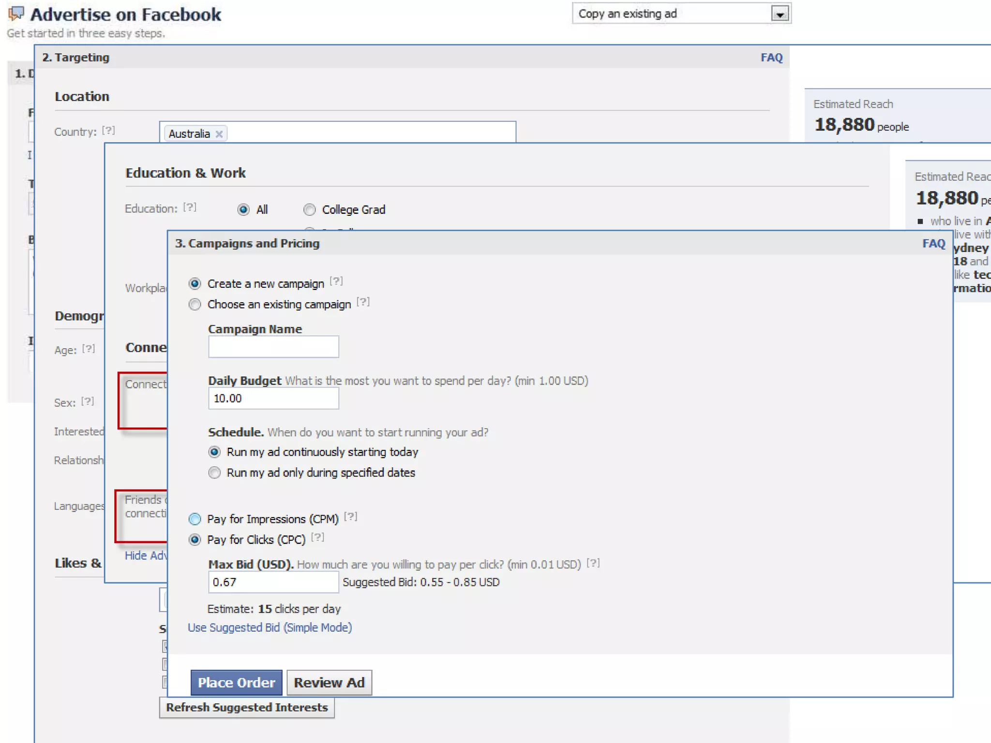The image size is (991, 743).
Task: Click Use Suggested Bid (Simple Mode) link
Action: click(x=270, y=627)
